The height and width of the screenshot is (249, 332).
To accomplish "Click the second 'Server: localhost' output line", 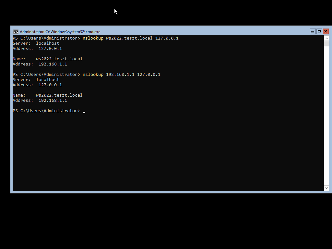I will (x=36, y=80).
